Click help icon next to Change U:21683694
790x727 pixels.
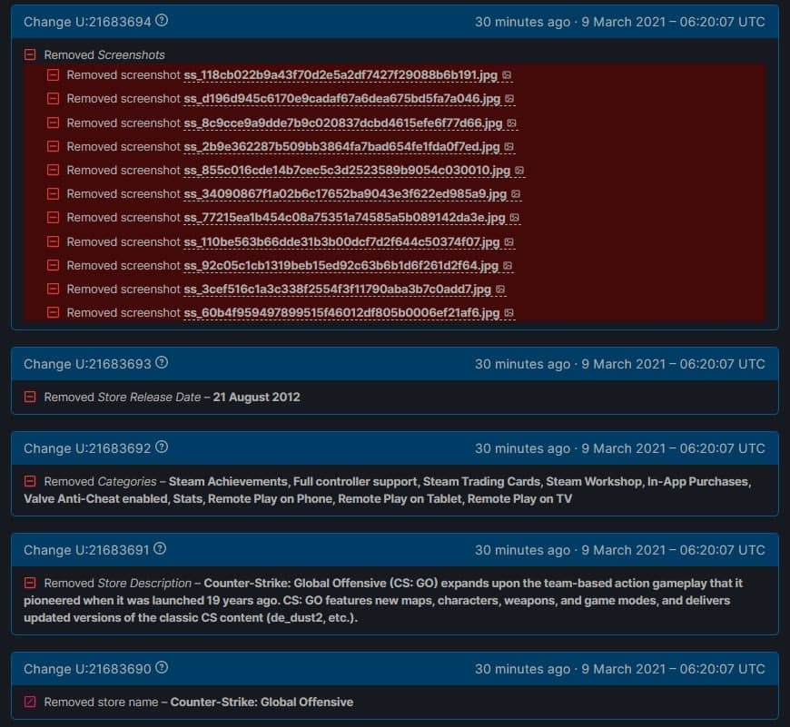point(162,21)
